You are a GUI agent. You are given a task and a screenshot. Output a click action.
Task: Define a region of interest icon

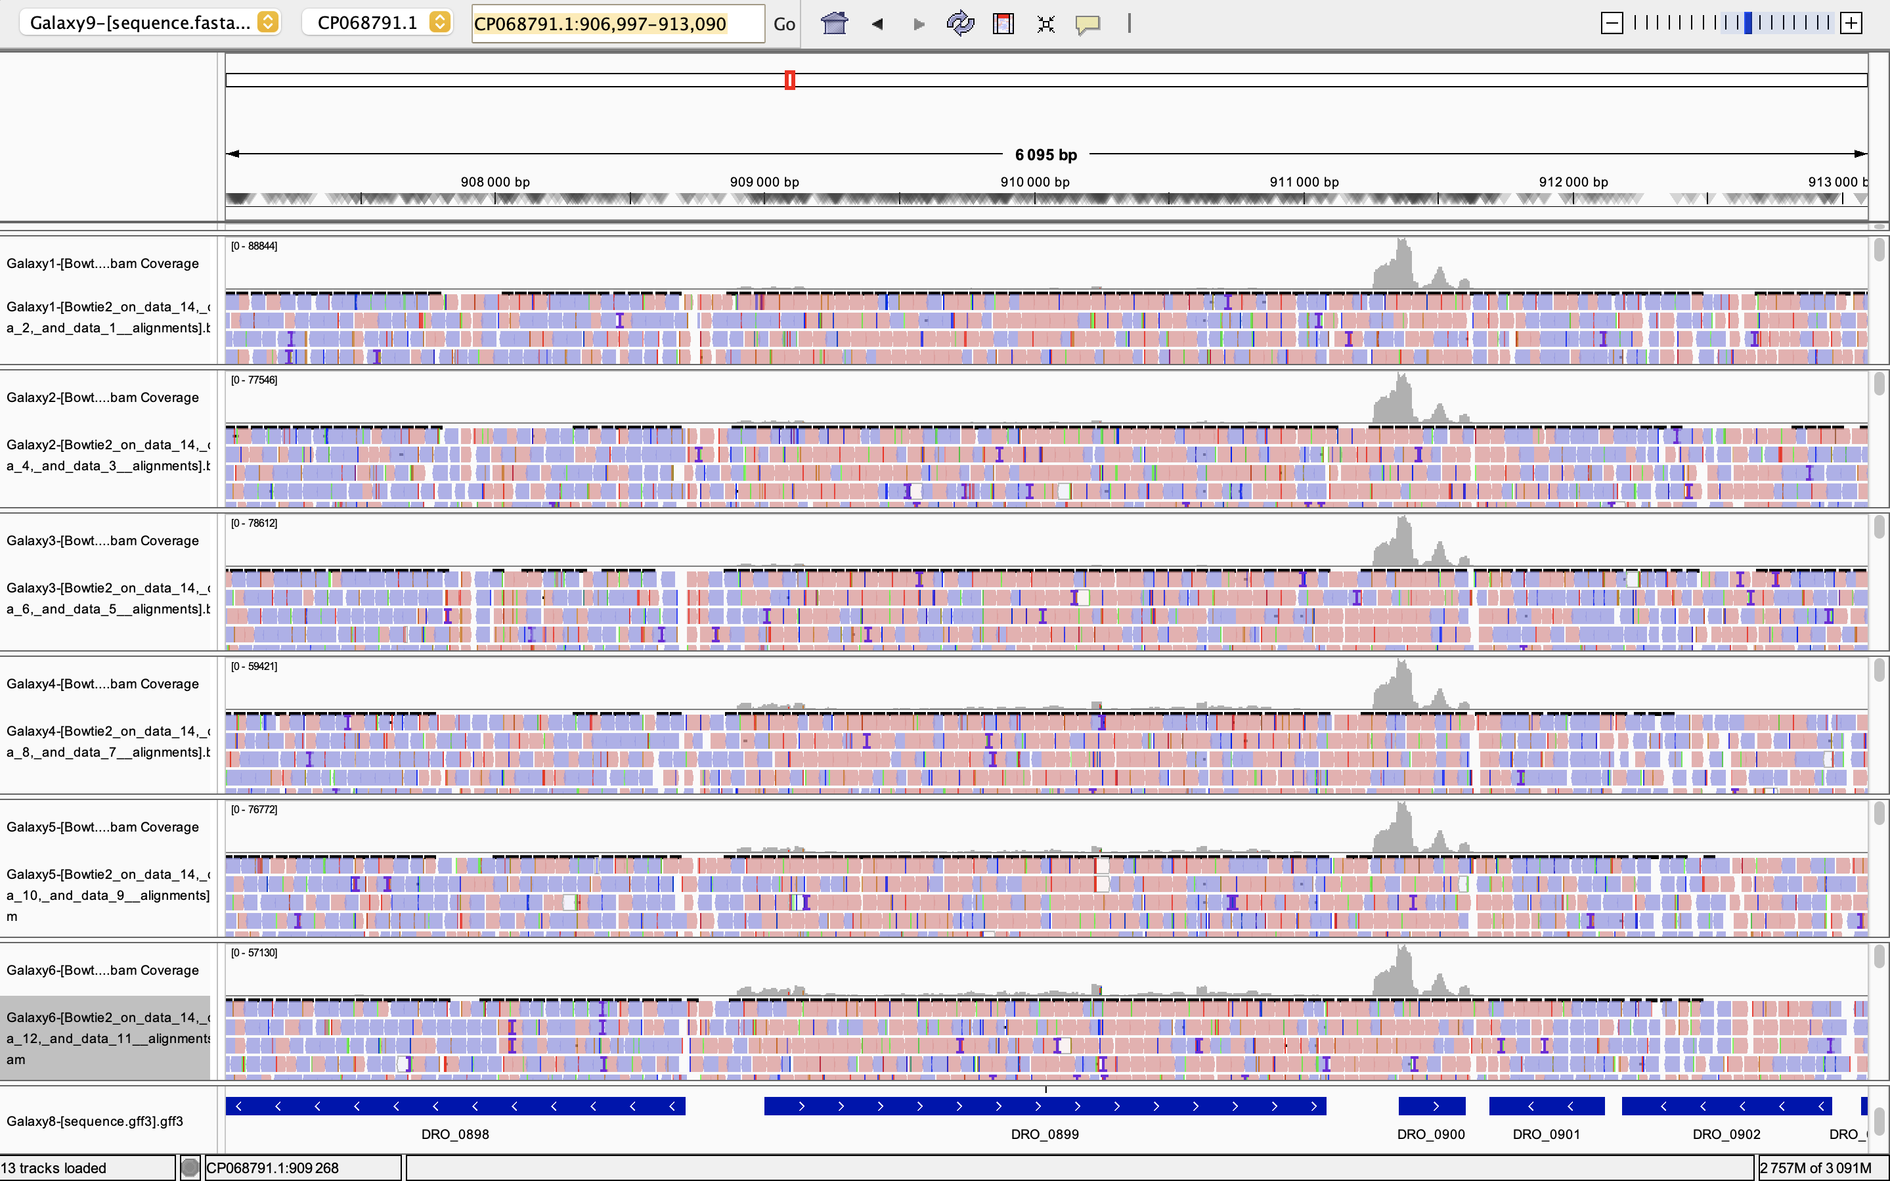(x=1003, y=24)
